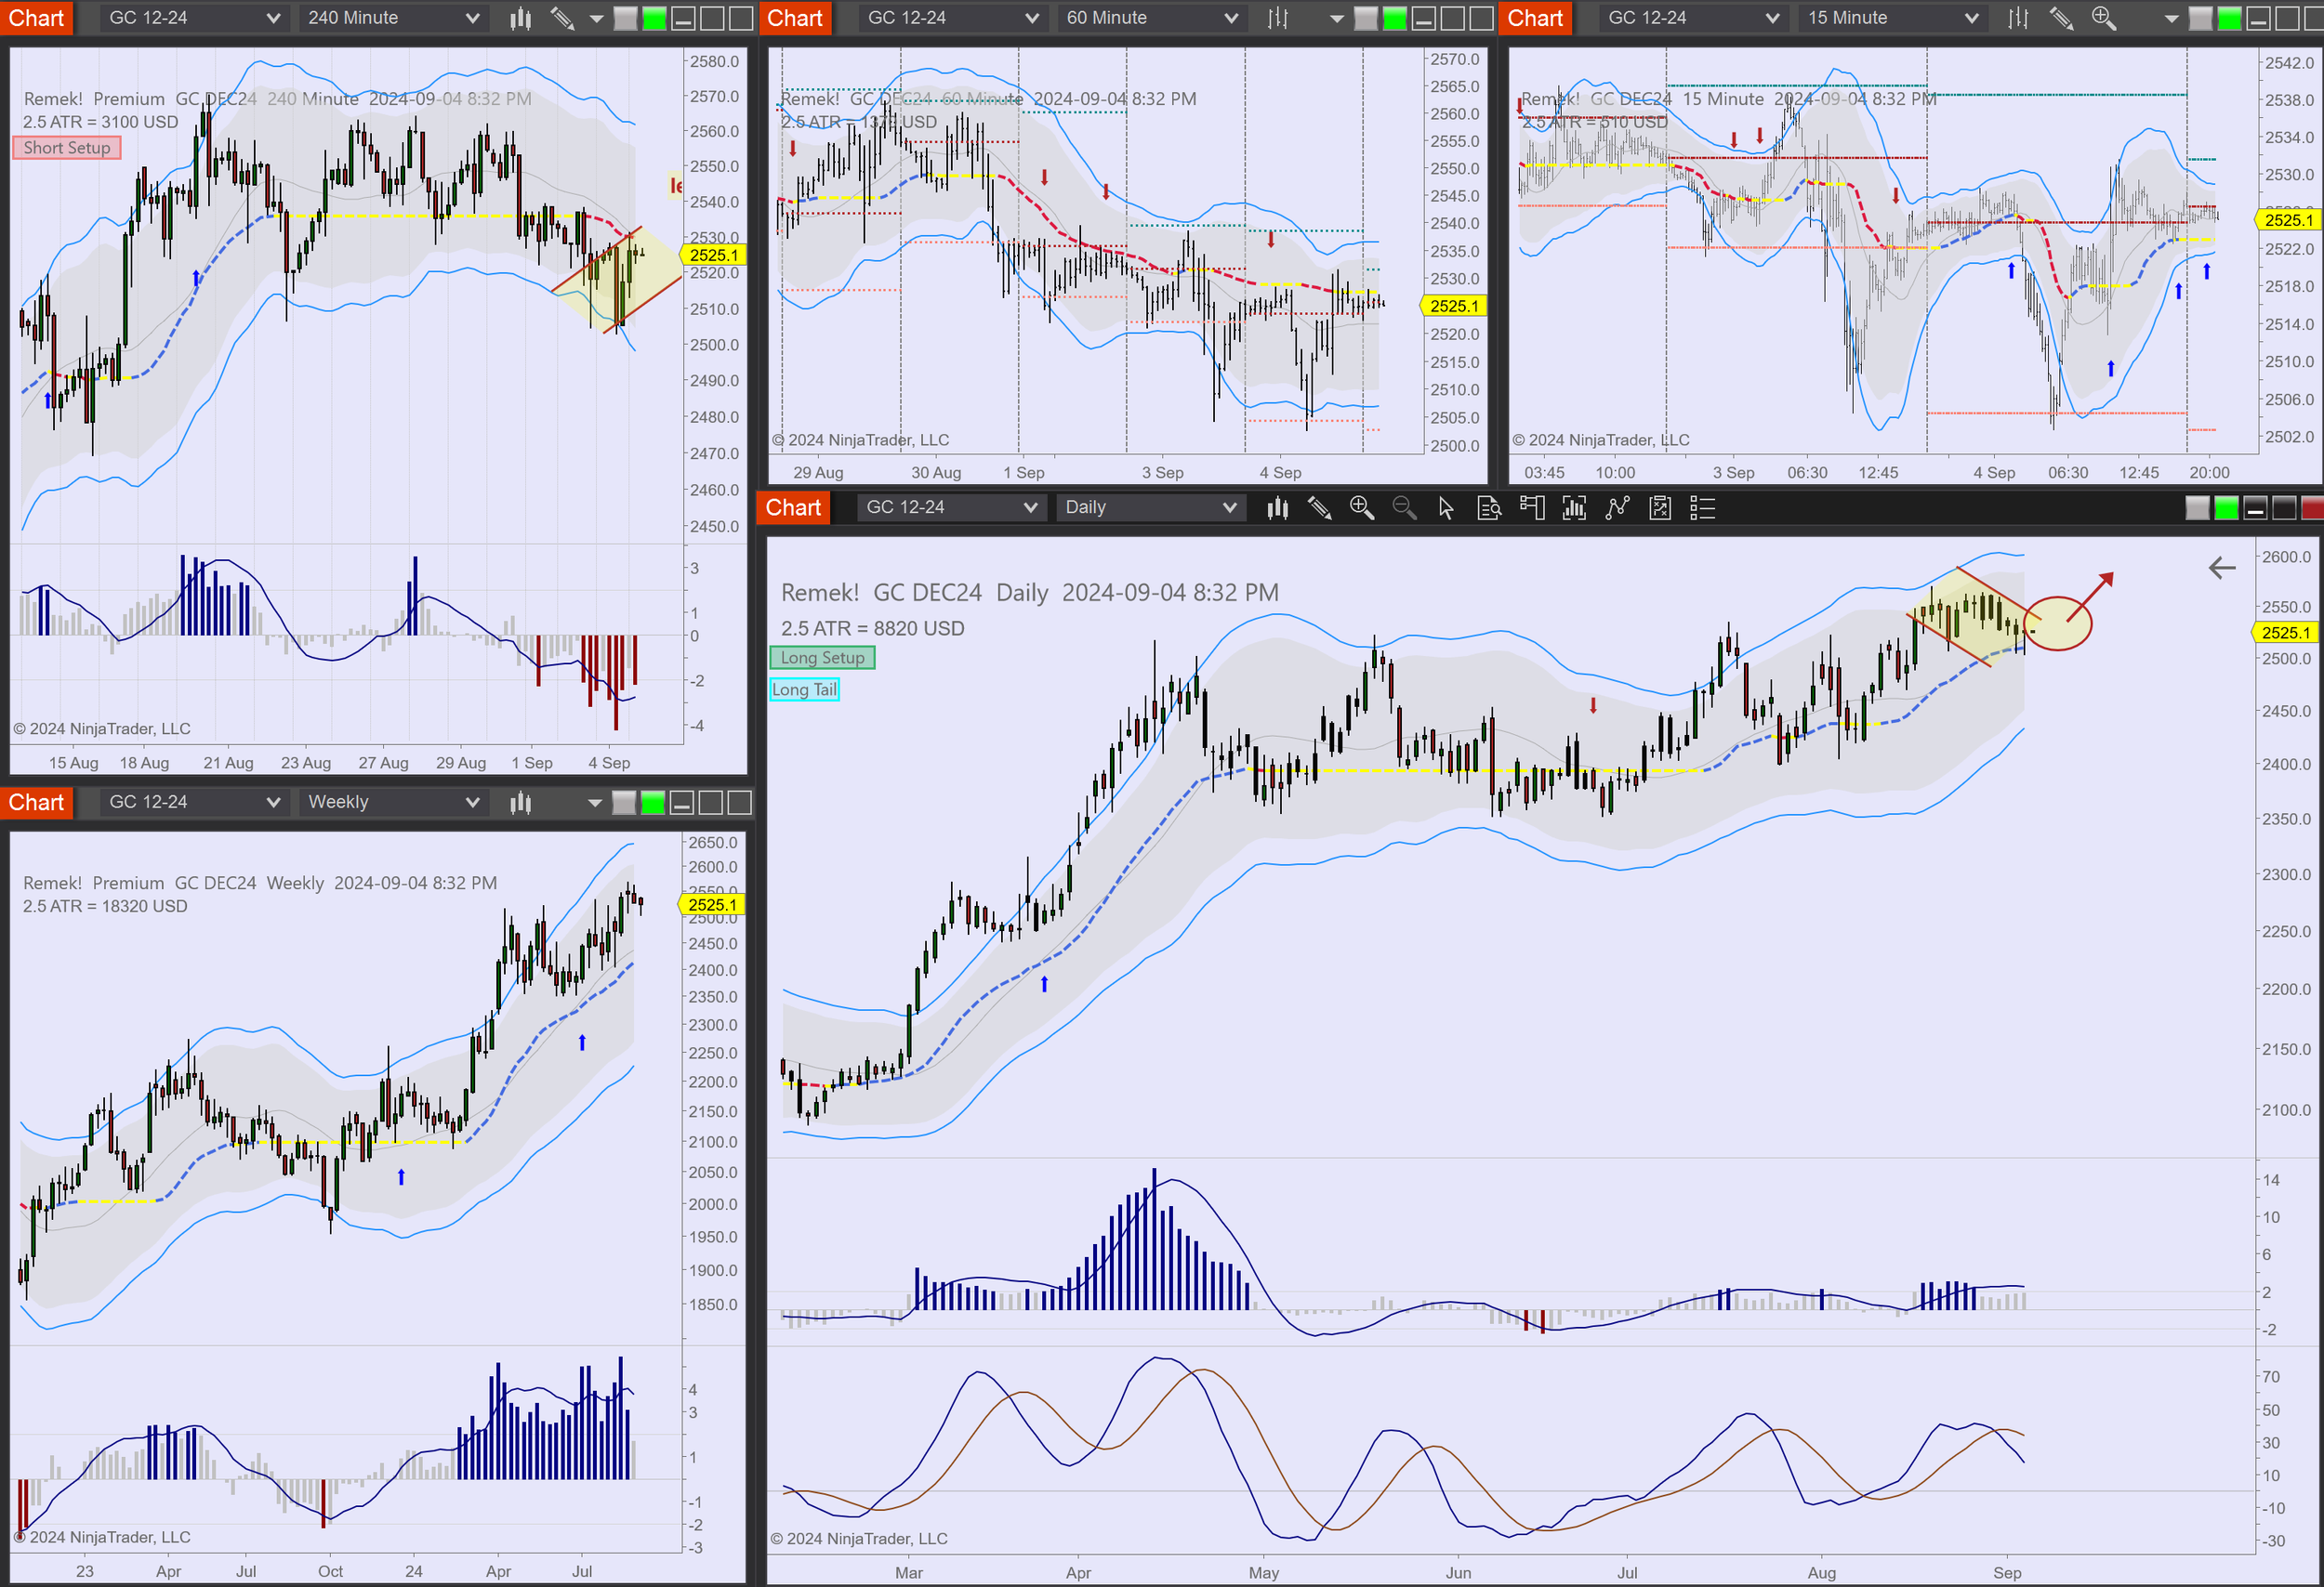Open the 240 Minute interval dropdown
This screenshot has height=1587, width=2324.
point(392,17)
